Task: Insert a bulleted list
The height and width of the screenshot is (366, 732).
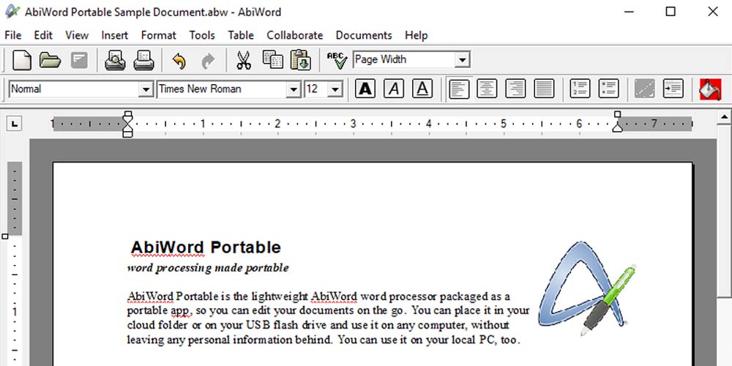Action: pos(608,89)
